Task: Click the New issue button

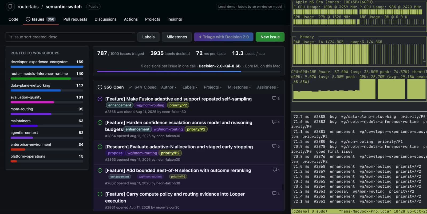Action: tap(270, 37)
